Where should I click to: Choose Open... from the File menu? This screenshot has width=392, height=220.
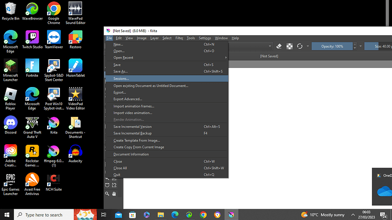(167, 51)
